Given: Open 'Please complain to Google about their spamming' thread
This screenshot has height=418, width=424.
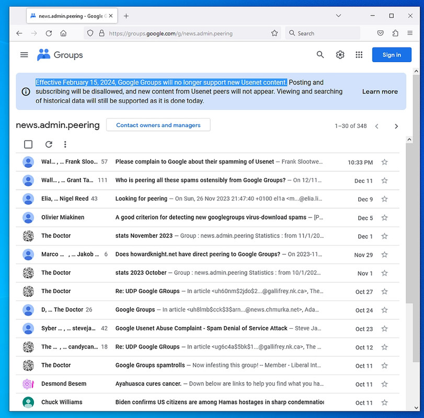Looking at the screenshot, I should click(194, 161).
